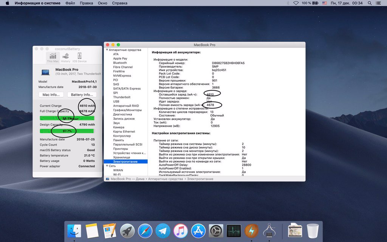The width and height of the screenshot is (387, 242).
Task: Launch Notes from the Dock
Action: pos(92,231)
